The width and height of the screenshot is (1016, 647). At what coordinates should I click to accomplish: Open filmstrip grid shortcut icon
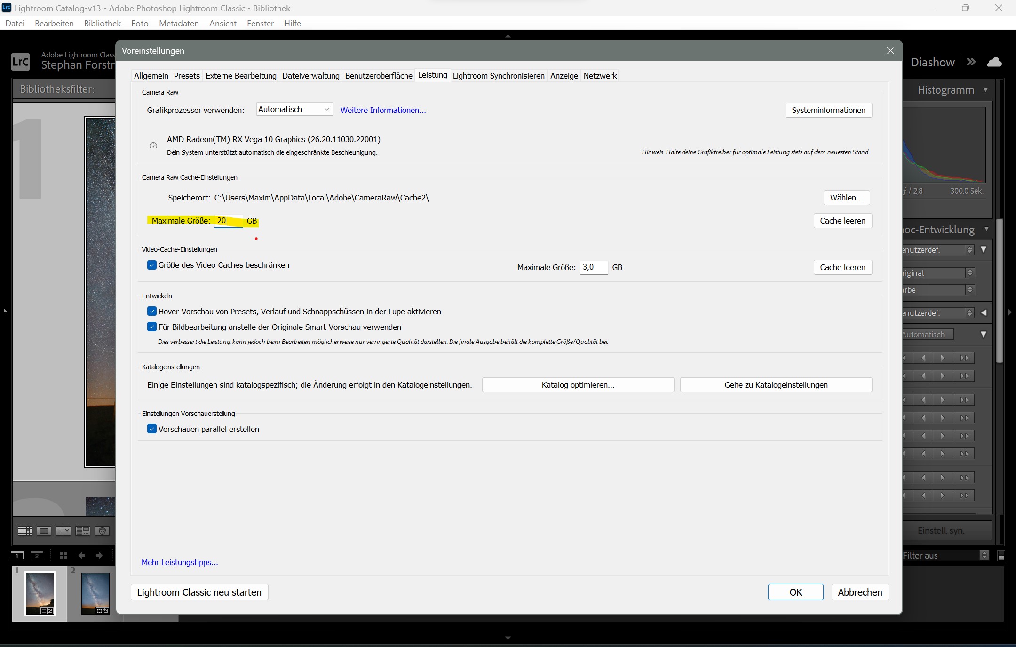(x=64, y=556)
